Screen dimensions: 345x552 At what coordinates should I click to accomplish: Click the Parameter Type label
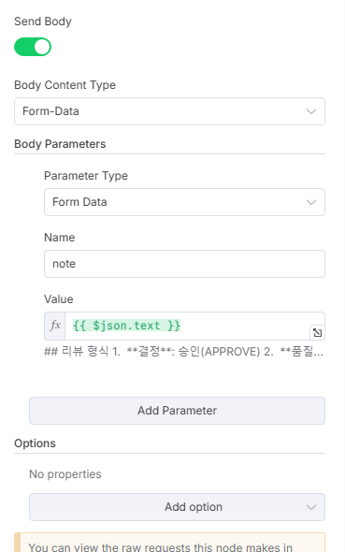[86, 176]
